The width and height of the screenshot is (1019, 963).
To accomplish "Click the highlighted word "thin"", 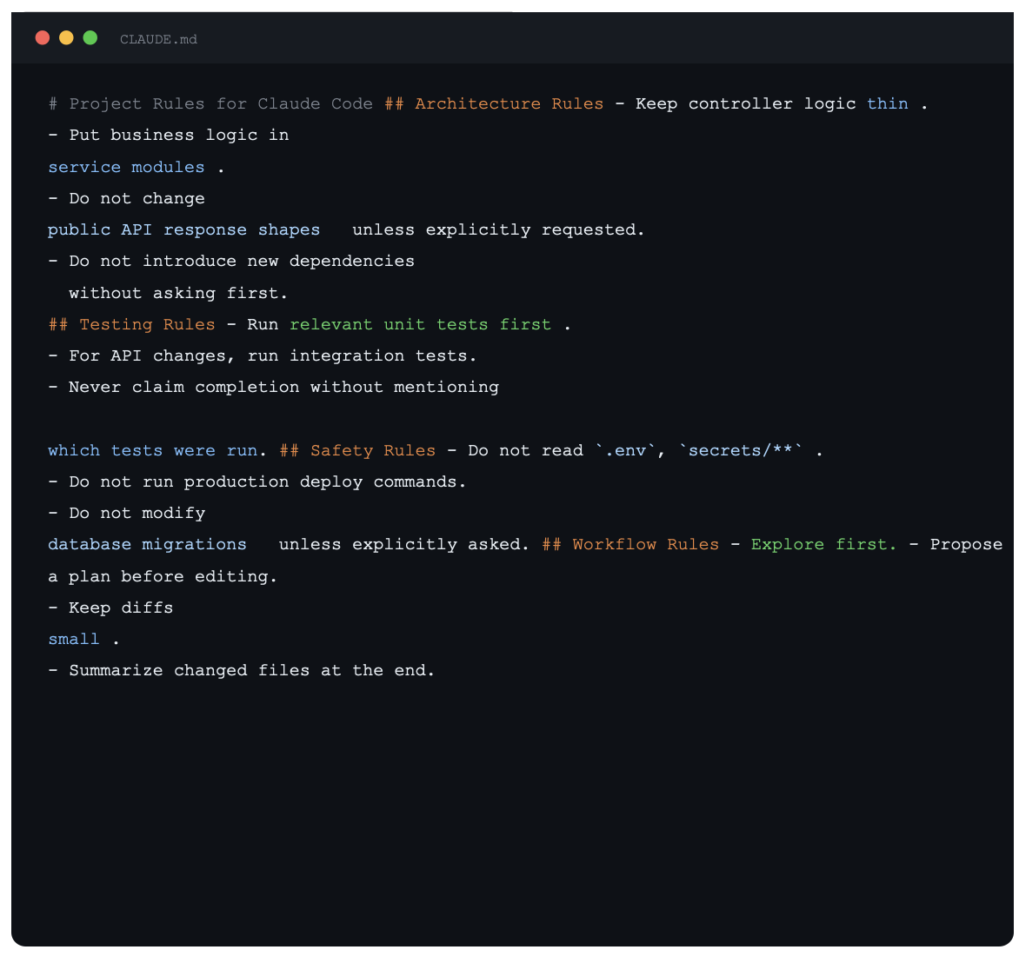I will tap(887, 103).
